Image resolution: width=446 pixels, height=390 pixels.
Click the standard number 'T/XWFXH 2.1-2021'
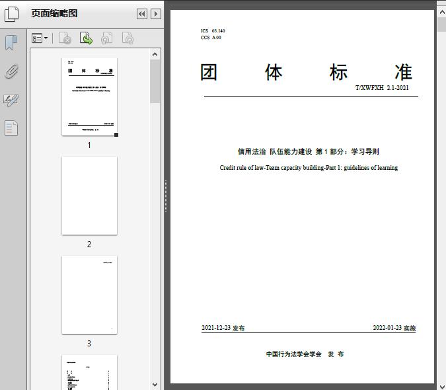click(x=382, y=88)
